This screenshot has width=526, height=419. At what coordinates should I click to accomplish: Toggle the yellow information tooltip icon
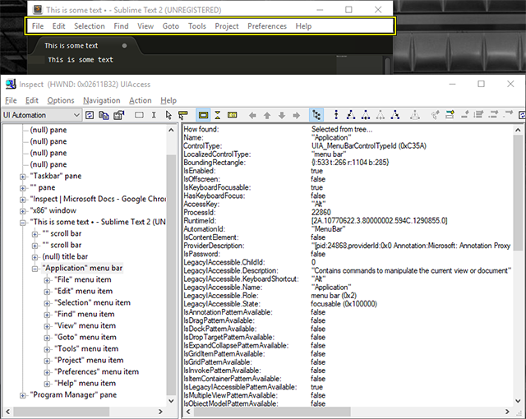(232, 115)
